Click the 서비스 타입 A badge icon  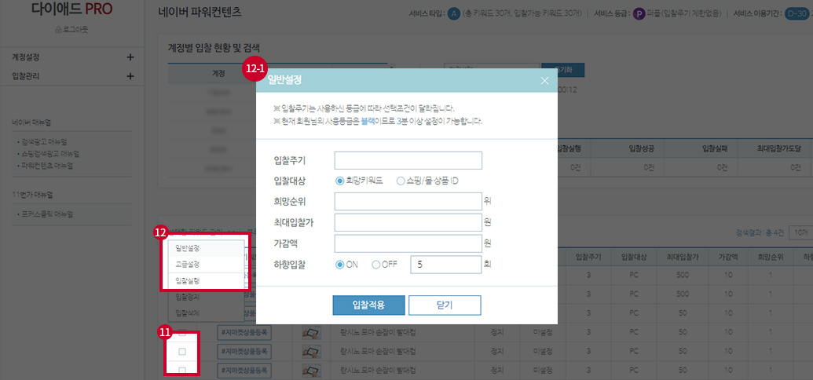[x=454, y=13]
